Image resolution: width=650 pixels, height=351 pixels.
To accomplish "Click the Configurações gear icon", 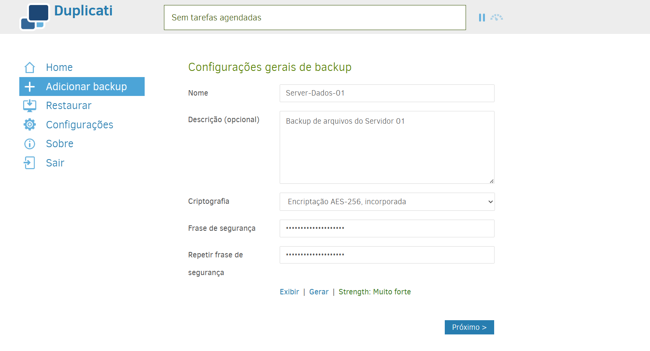I will click(30, 124).
